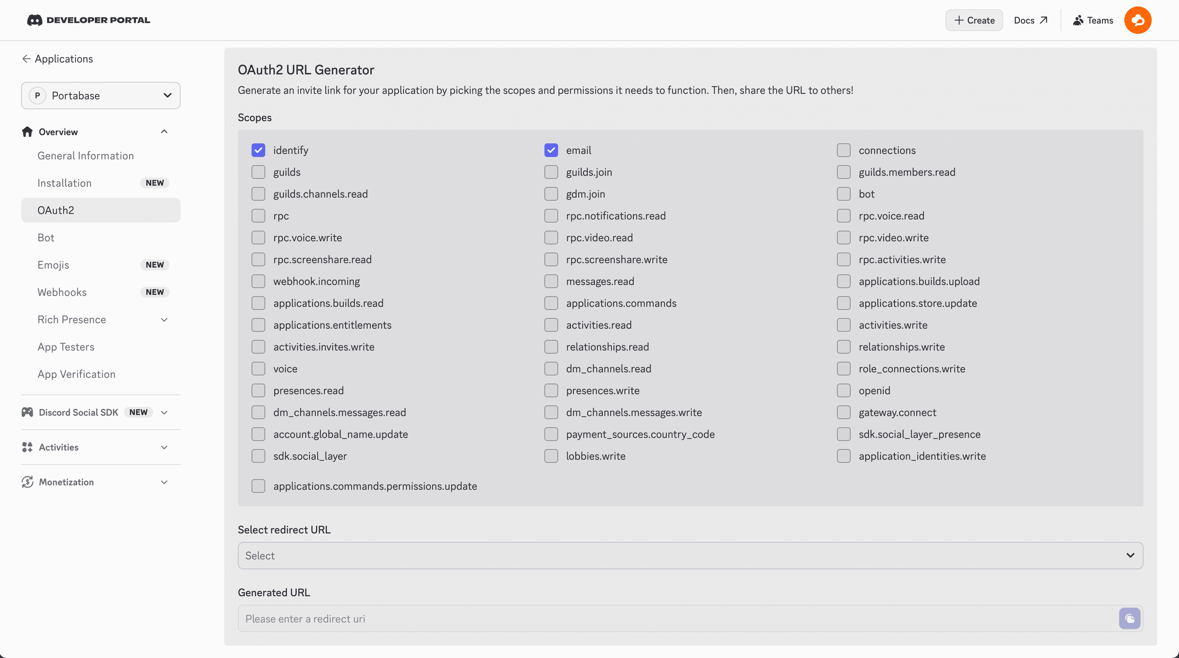The image size is (1179, 658).
Task: Click the copy icon in the Generated URL field
Action: point(1129,619)
